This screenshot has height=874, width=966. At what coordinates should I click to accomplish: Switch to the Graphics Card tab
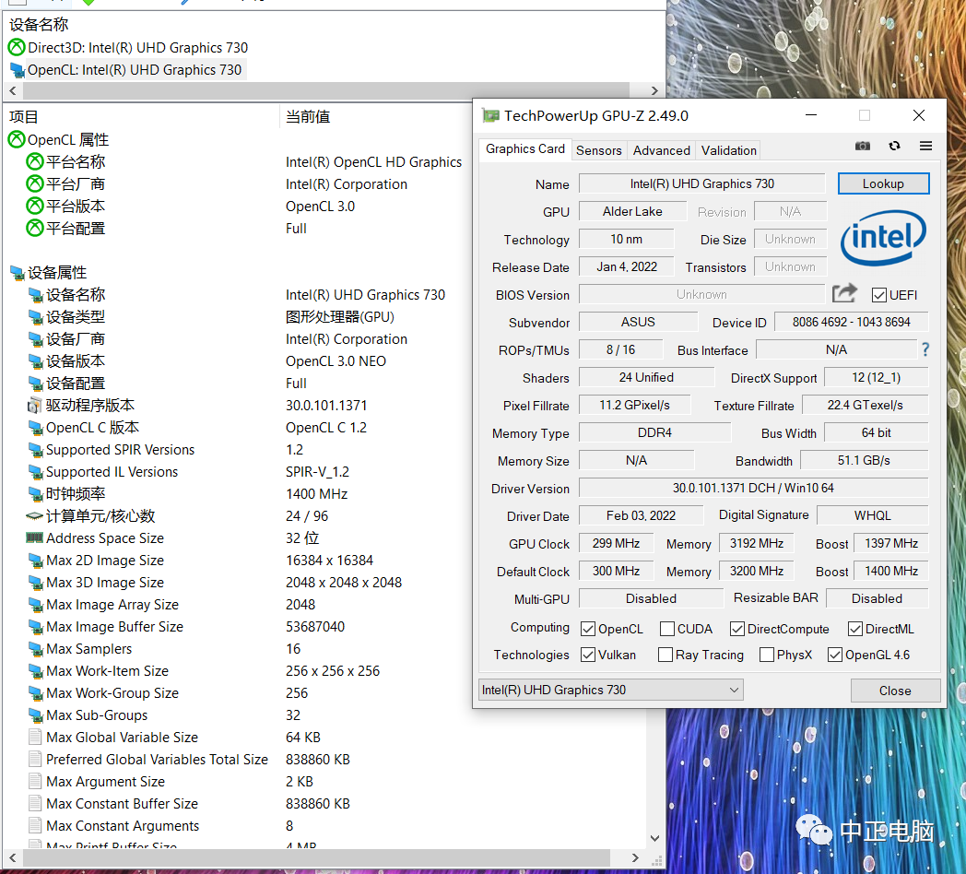point(524,149)
